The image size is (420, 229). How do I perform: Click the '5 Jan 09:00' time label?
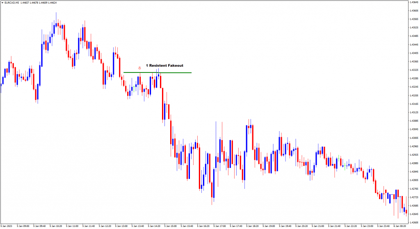click(x=23, y=226)
